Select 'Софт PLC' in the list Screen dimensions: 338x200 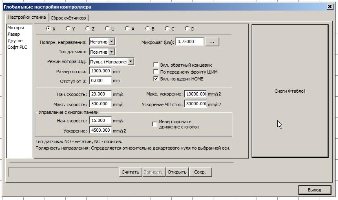17,48
